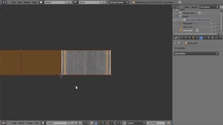Open the Render properties tab
This screenshot has height=125, width=223.
(x=182, y=38)
